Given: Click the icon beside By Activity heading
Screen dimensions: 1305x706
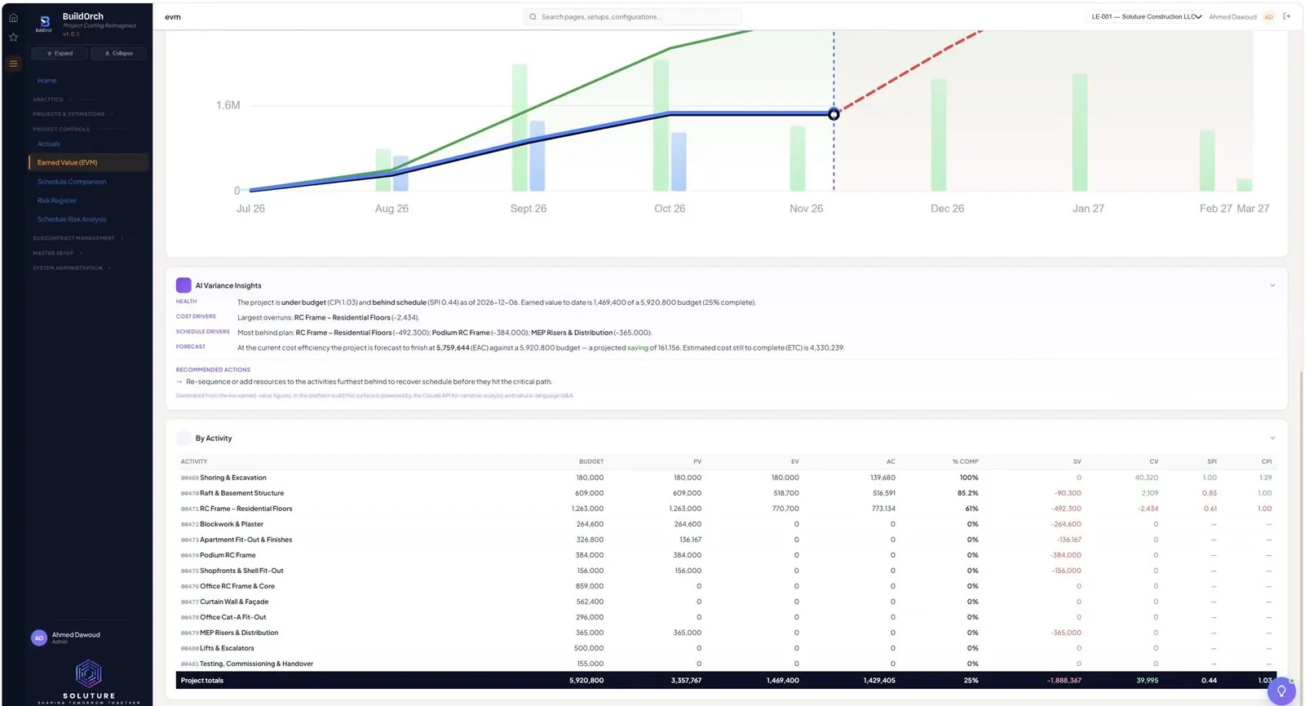Looking at the screenshot, I should coord(184,438).
